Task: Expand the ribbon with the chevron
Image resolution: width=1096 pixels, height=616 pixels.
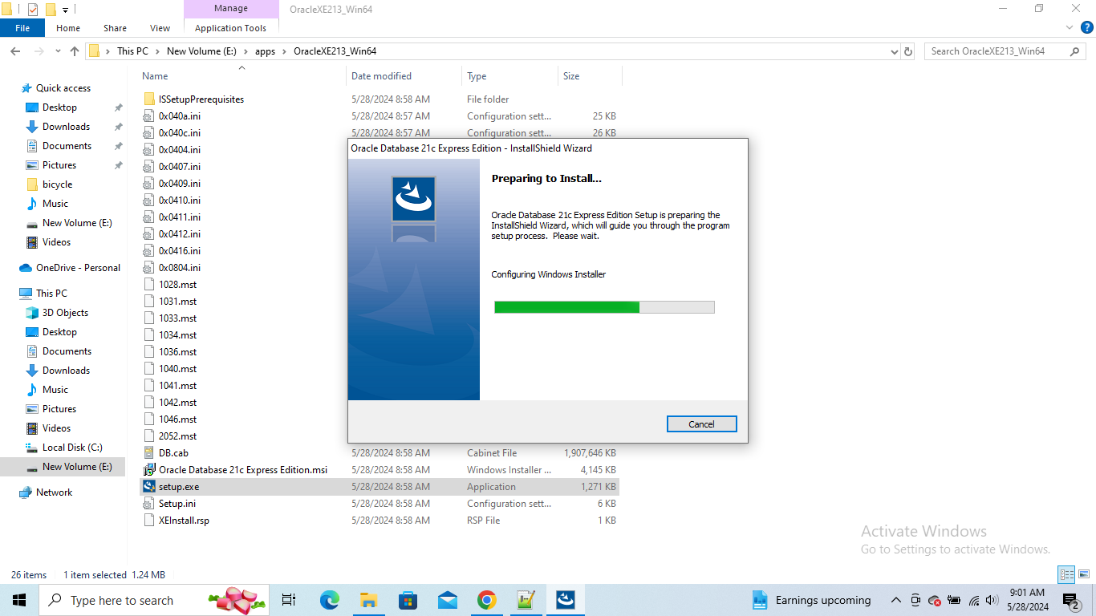Action: click(1069, 27)
